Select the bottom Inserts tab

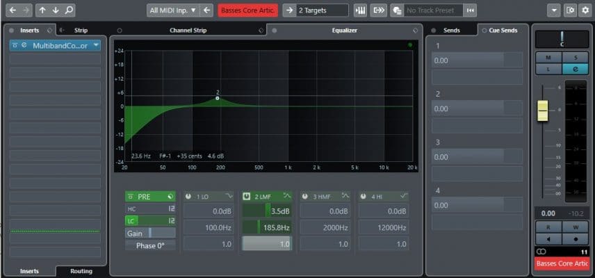pos(29,271)
